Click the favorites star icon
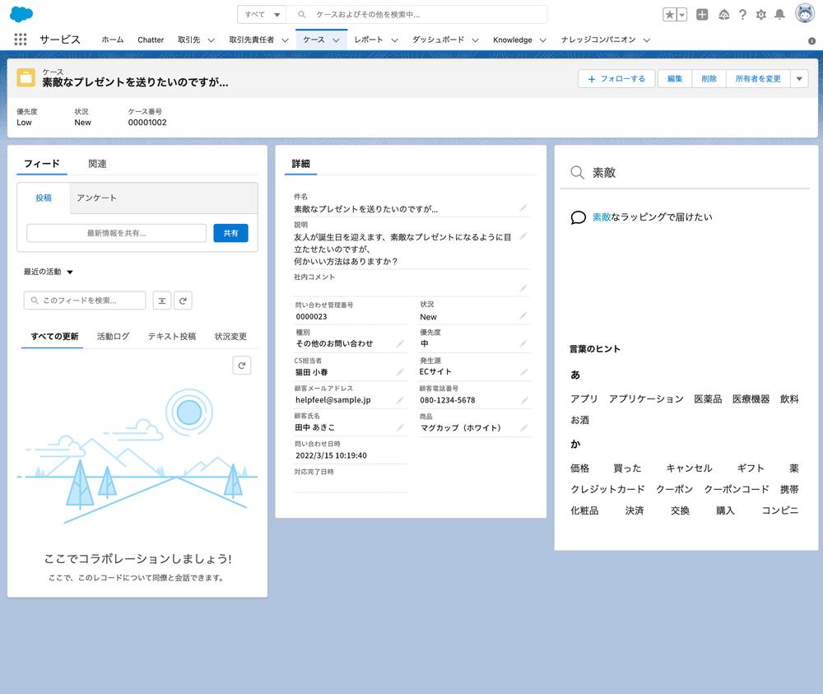The image size is (823, 694). point(670,15)
